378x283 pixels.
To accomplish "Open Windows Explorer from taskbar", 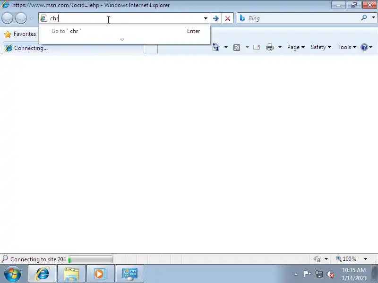I will [x=71, y=274].
